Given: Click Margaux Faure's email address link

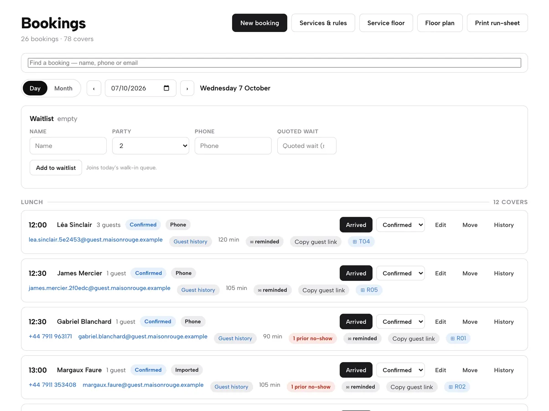Looking at the screenshot, I should click(143, 385).
